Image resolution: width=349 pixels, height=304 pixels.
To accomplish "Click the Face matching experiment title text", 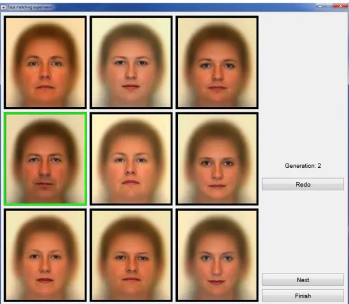I will pos(30,7).
